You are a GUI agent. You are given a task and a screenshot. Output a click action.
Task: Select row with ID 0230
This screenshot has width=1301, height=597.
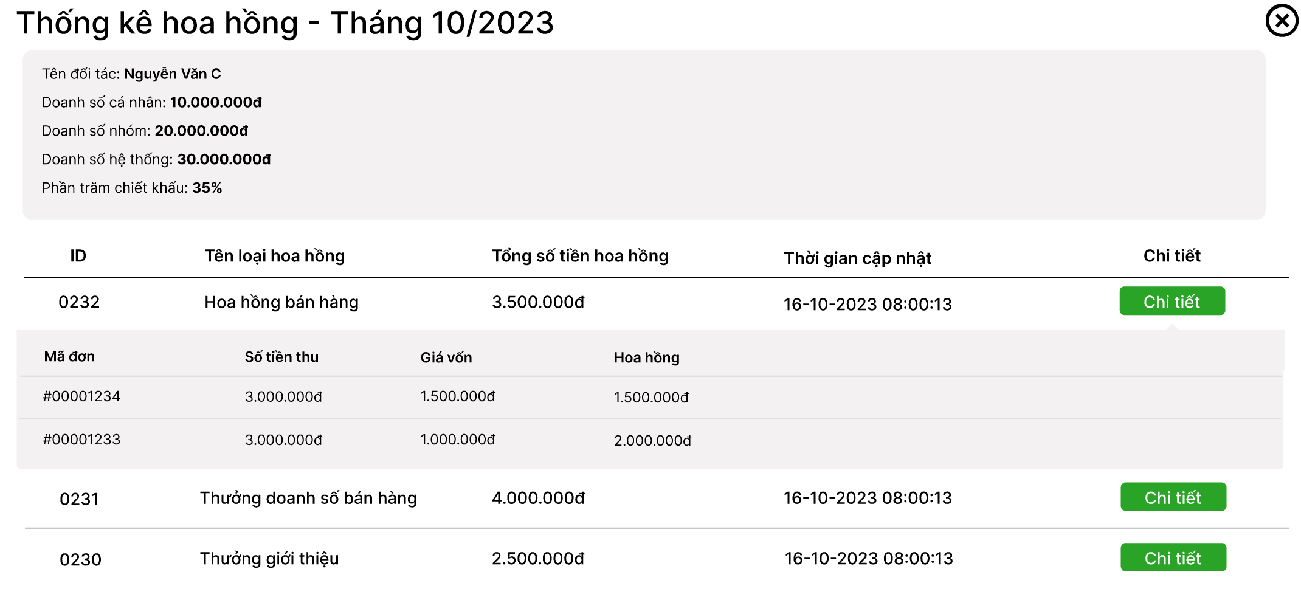80,559
